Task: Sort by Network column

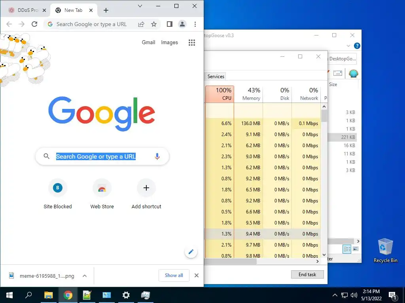Action: (307, 94)
